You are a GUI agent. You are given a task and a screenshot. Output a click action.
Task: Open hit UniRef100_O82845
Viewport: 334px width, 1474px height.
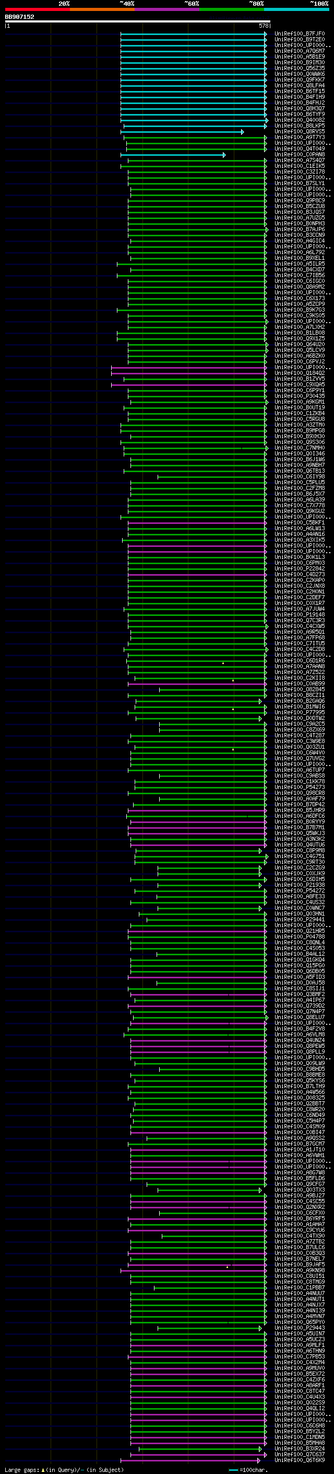pos(299,690)
